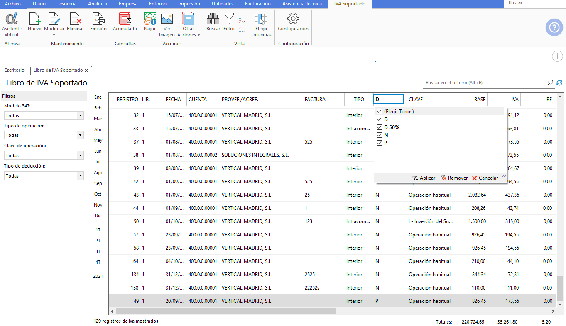Switch to the Escritorio tab
The image size is (566, 326).
point(15,71)
